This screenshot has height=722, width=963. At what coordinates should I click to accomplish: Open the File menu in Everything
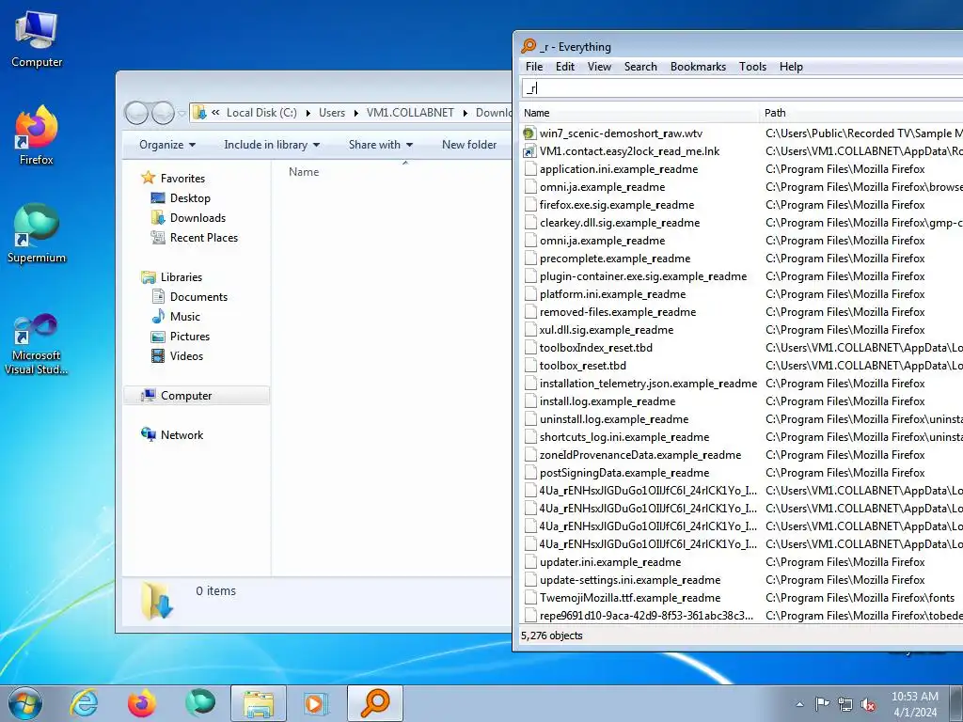534,67
